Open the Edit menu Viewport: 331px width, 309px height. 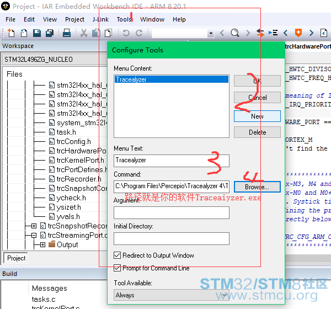click(29, 19)
